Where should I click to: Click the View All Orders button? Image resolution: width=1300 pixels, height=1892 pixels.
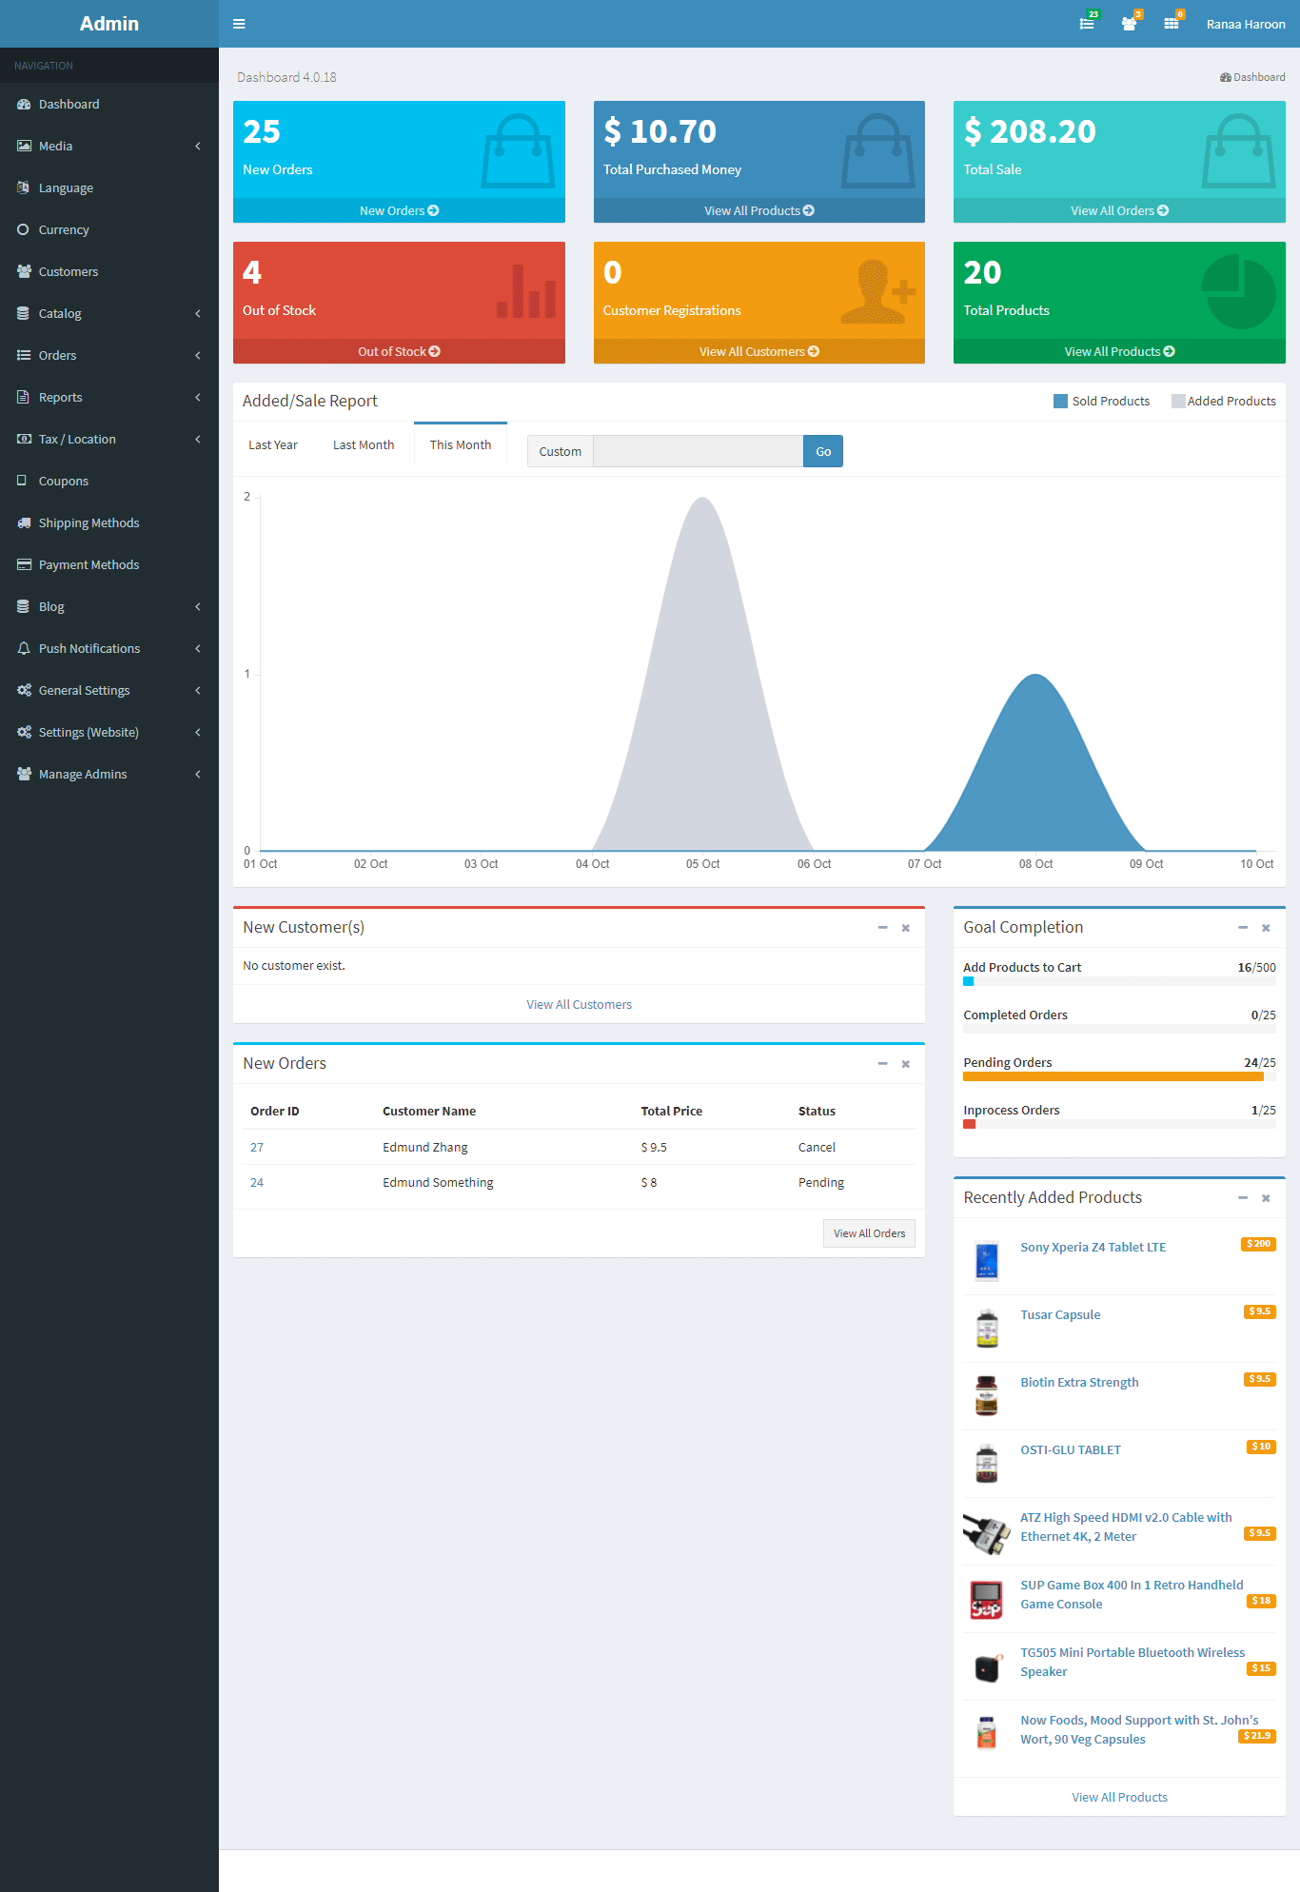(x=869, y=1233)
